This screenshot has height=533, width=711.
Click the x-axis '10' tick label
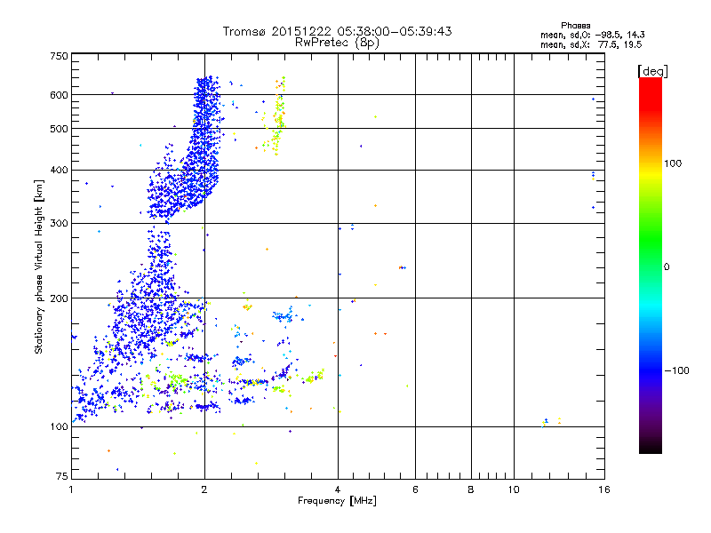(514, 489)
